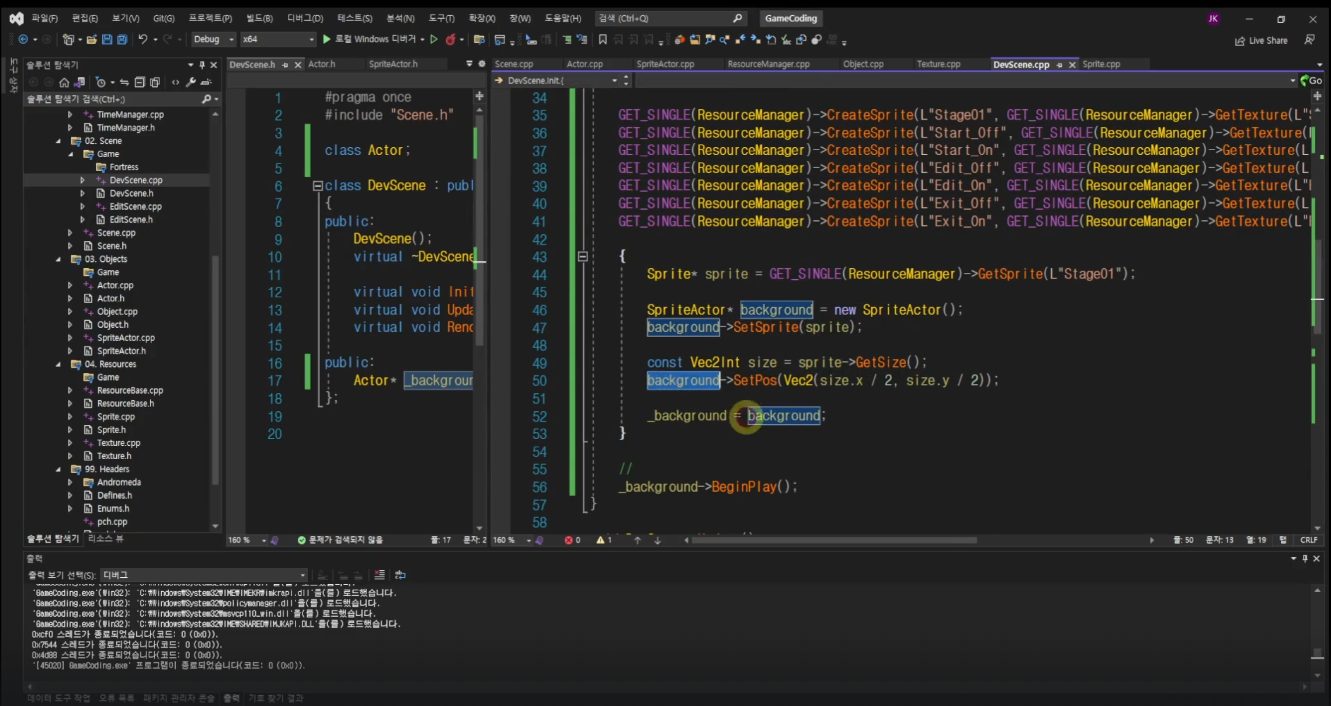Toggle a bookmark with the bookmark icon
This screenshot has width=1331, height=706.
tap(603, 39)
